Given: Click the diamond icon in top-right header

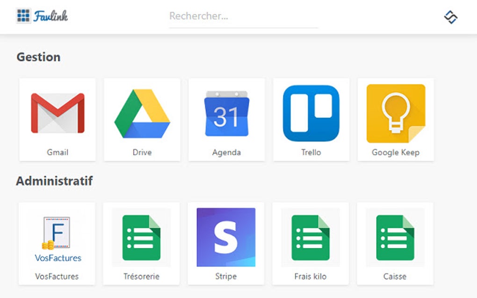Looking at the screenshot, I should point(450,17).
